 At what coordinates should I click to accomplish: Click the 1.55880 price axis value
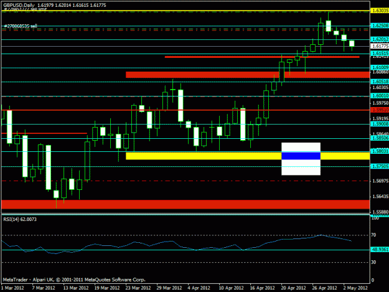point(380,212)
